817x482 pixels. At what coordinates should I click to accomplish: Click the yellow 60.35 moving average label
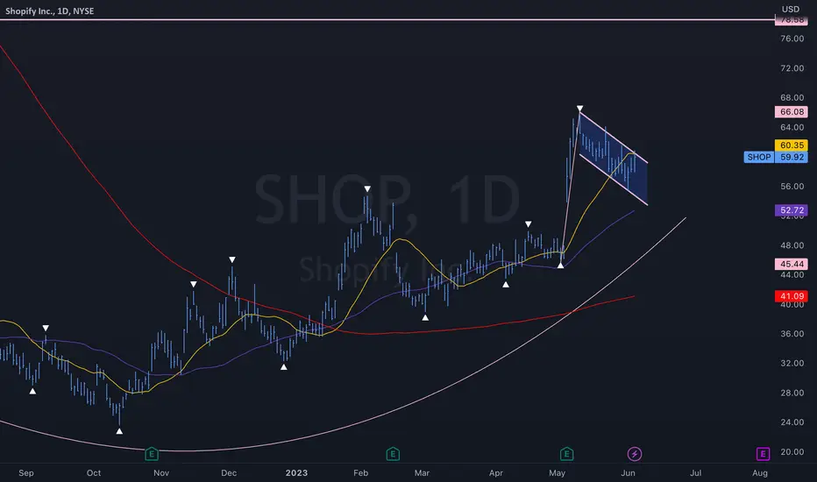(792, 145)
